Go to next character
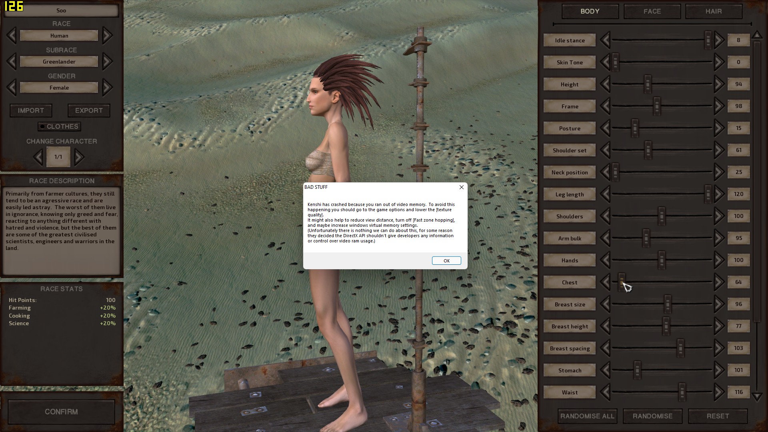 [79, 157]
